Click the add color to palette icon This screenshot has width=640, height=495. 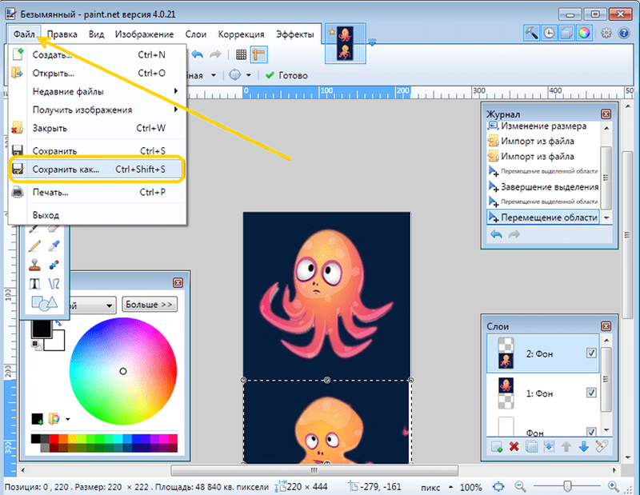click(x=37, y=419)
